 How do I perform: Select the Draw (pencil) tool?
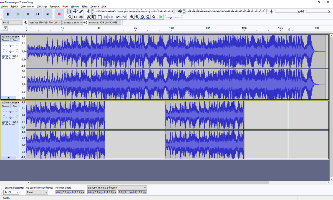pos(81,11)
